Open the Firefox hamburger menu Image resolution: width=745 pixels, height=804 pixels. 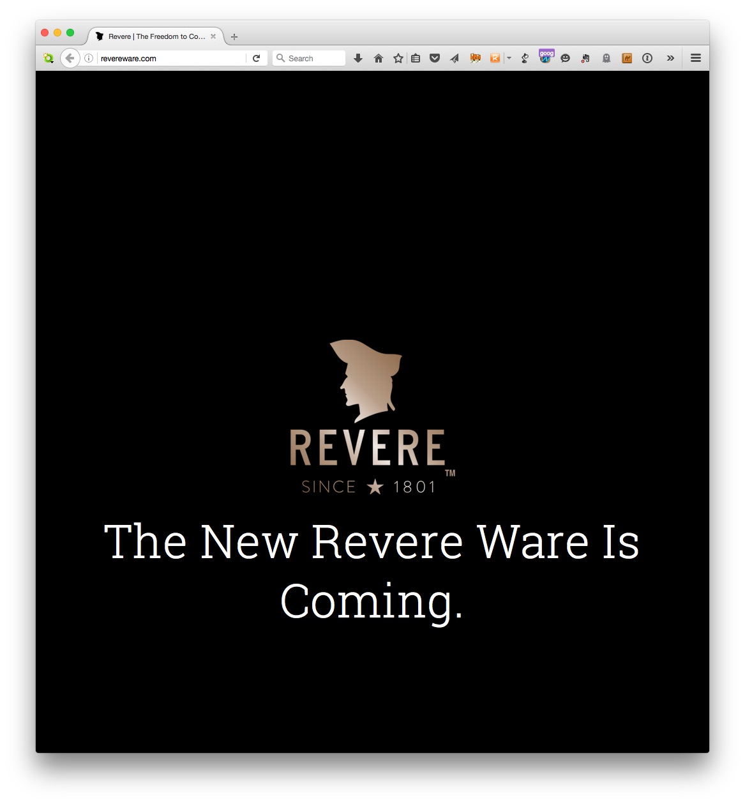point(695,58)
